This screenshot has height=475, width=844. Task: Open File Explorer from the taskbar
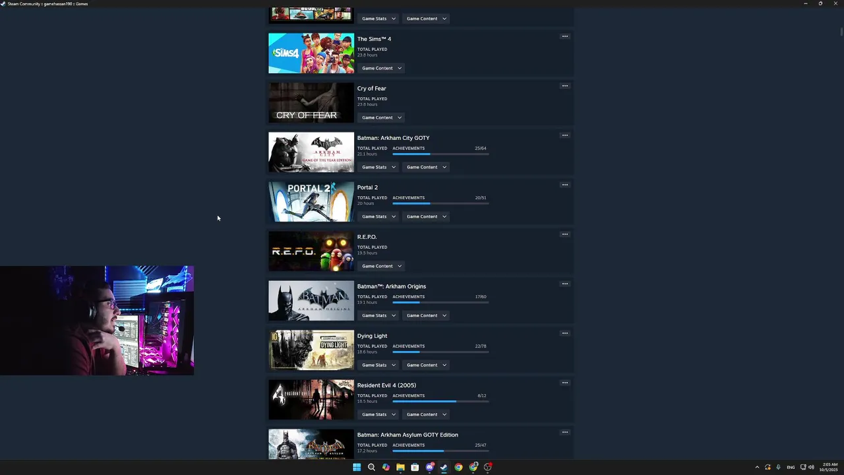400,467
